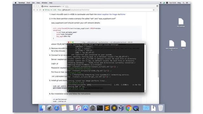The height and width of the screenshot is (114, 203).
Task: Open the Applications folder stack in Dock
Action: (x=146, y=108)
